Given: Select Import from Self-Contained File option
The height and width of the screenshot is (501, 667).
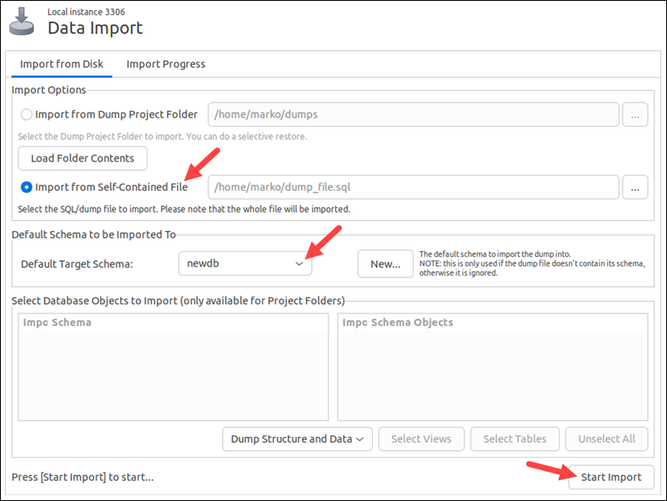Looking at the screenshot, I should tap(26, 187).
